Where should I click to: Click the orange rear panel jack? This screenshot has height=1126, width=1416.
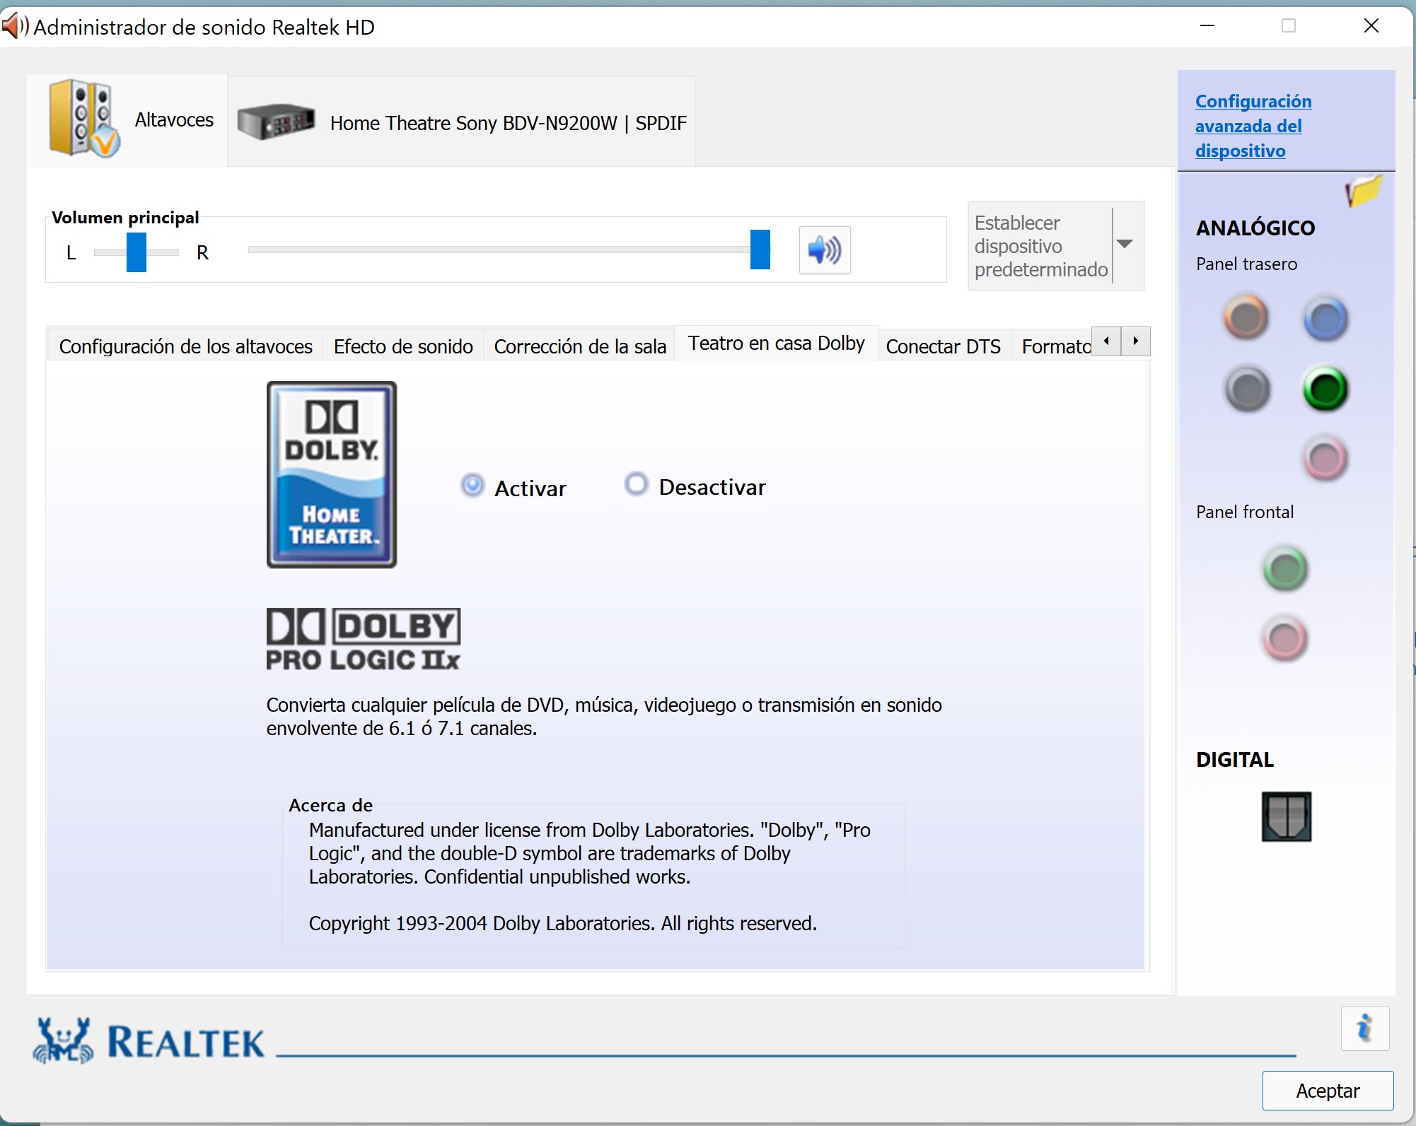point(1246,318)
